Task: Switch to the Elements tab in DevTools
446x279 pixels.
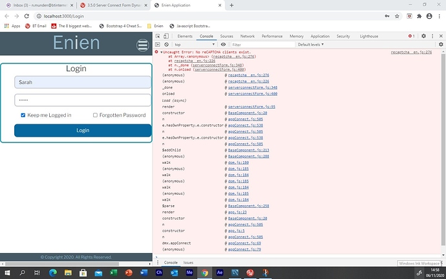Action: [x=185, y=36]
